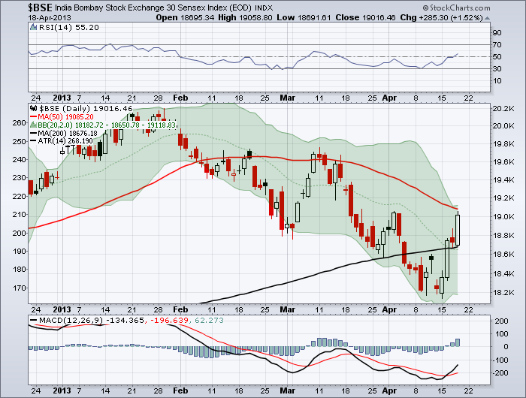Screen dimensions: 526x398
Task: Click the 2013 label on the price chart date axis
Action: [x=62, y=309]
